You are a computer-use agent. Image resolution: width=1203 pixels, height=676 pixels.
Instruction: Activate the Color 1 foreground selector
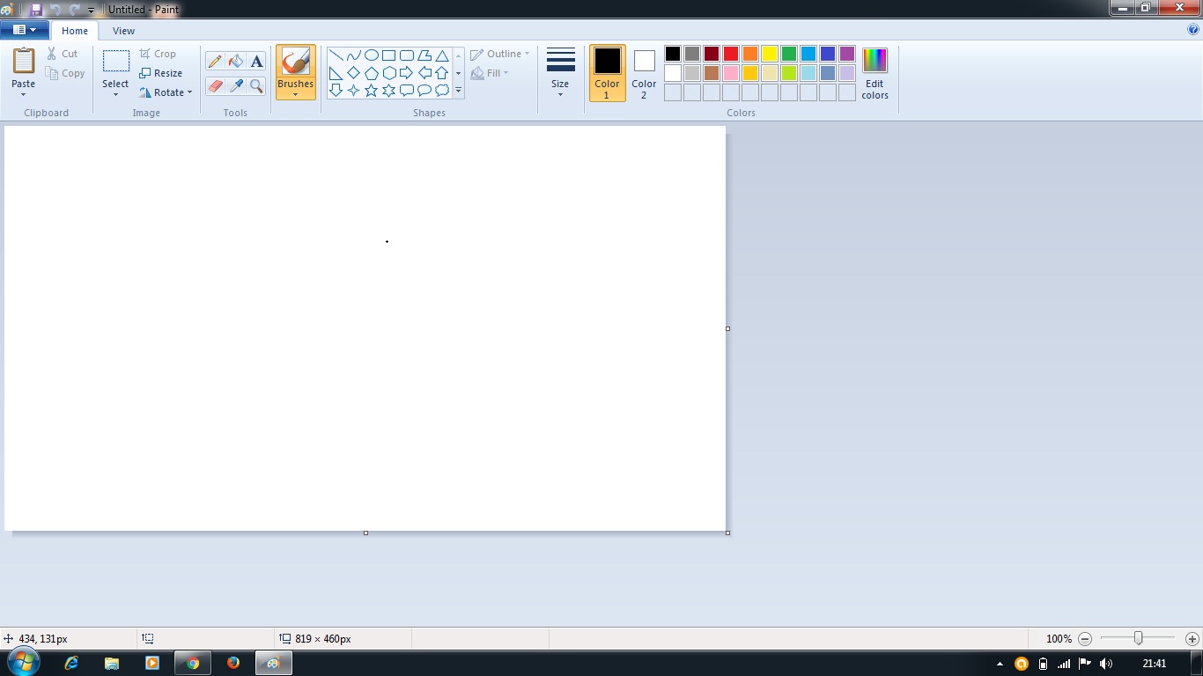(607, 73)
